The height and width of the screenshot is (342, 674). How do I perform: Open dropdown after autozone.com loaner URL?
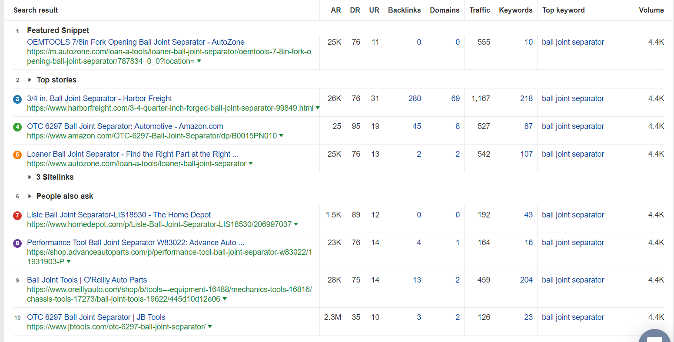(251, 164)
